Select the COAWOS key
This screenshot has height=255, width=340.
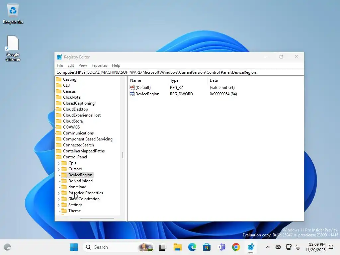point(71,127)
